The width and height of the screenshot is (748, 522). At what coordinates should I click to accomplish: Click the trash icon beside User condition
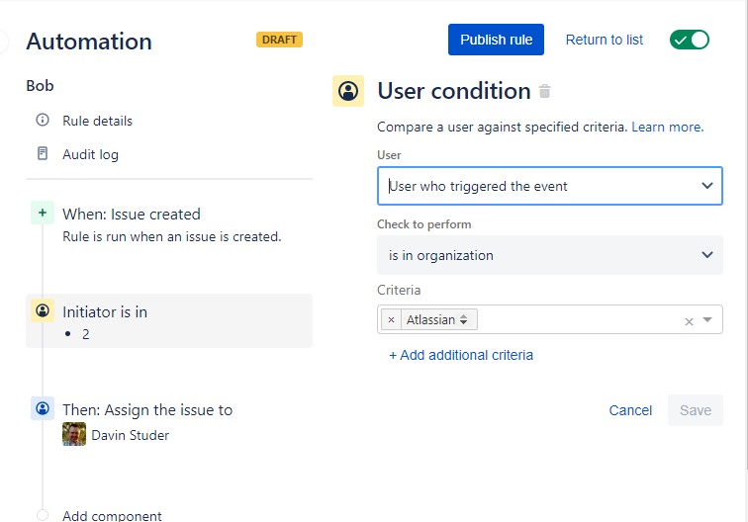point(545,91)
